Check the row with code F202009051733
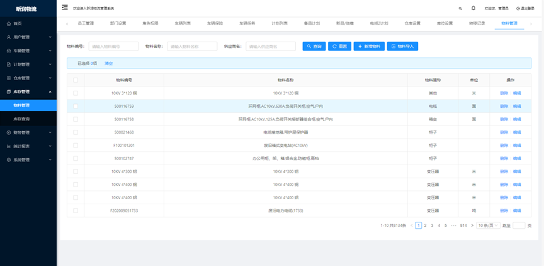544x266 pixels. pyautogui.click(x=76, y=211)
